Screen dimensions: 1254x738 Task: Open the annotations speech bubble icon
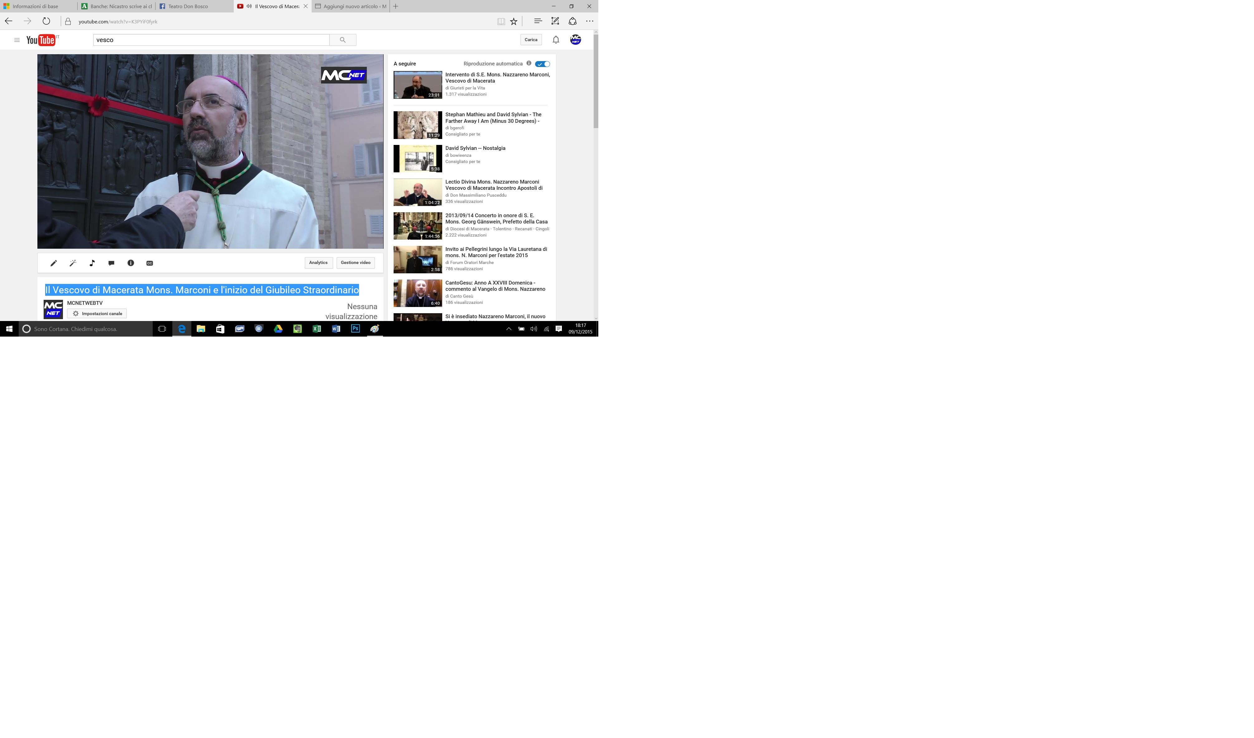click(112, 263)
